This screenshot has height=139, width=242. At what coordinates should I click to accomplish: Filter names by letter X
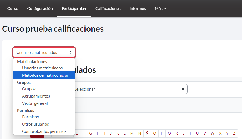tap(220, 133)
